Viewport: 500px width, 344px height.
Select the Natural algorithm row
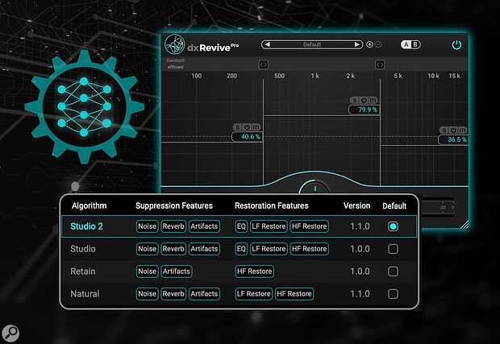240,294
